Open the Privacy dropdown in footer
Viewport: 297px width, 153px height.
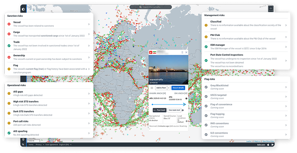coord(40,145)
